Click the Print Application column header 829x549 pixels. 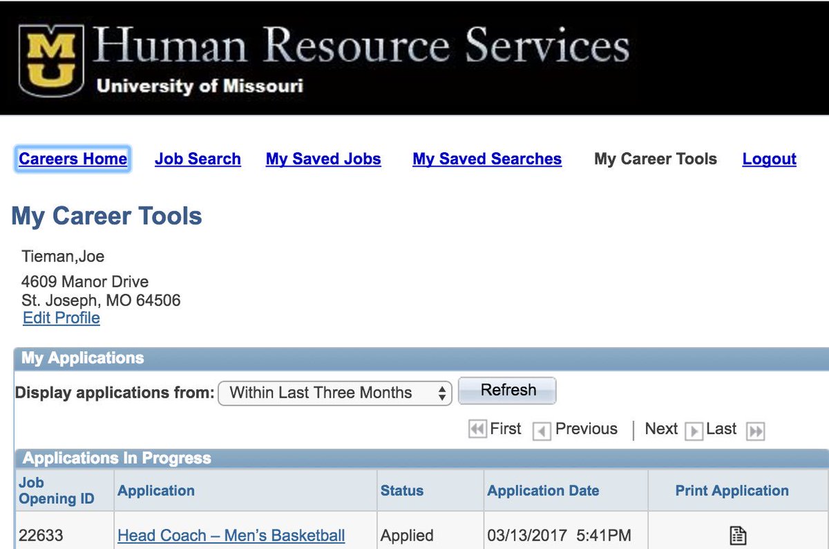732,491
